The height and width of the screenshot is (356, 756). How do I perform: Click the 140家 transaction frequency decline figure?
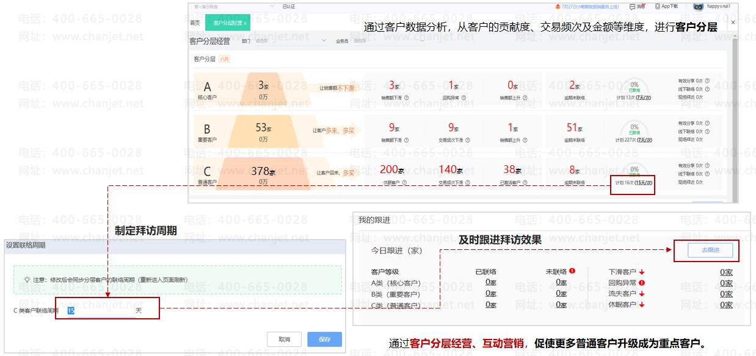pos(451,170)
